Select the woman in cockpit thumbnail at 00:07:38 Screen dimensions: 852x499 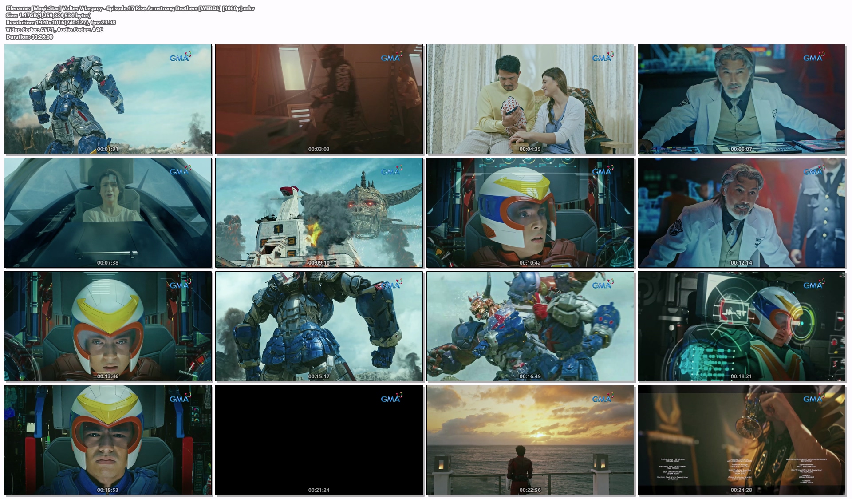coord(108,213)
